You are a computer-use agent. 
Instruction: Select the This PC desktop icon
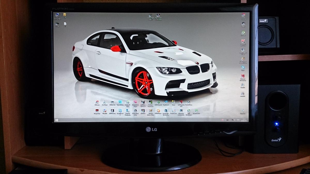(x=57, y=15)
